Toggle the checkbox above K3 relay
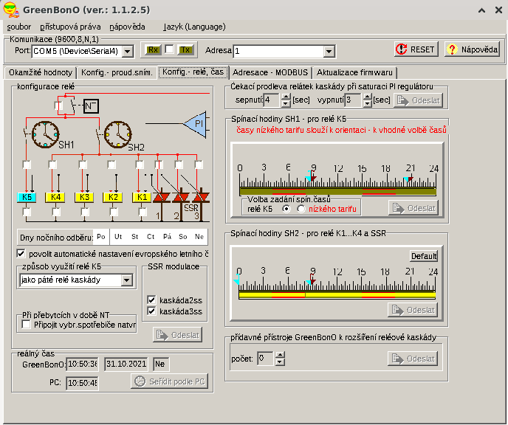The image size is (508, 425). pos(83,165)
